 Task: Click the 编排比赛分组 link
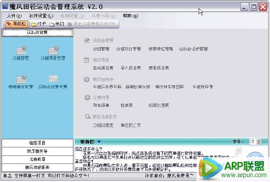138,87
